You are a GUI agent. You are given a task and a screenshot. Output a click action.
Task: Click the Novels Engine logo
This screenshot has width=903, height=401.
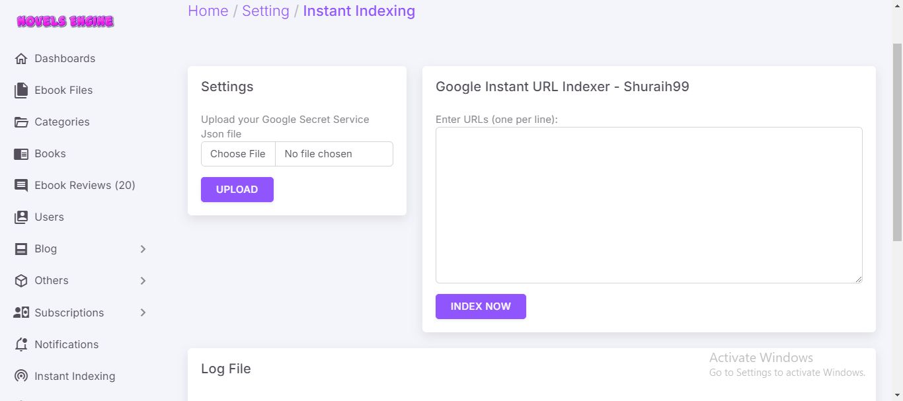[65, 22]
